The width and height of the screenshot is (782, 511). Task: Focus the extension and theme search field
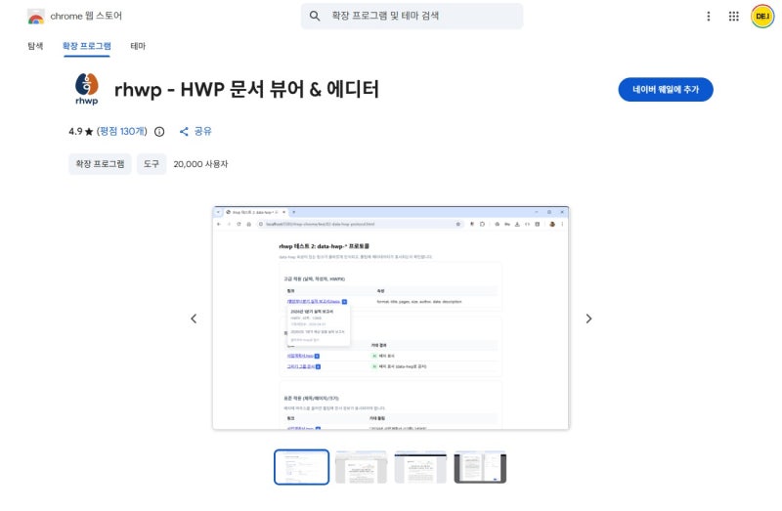(412, 16)
